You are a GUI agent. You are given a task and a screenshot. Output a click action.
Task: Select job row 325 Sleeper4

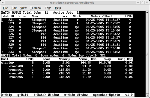click(67, 31)
